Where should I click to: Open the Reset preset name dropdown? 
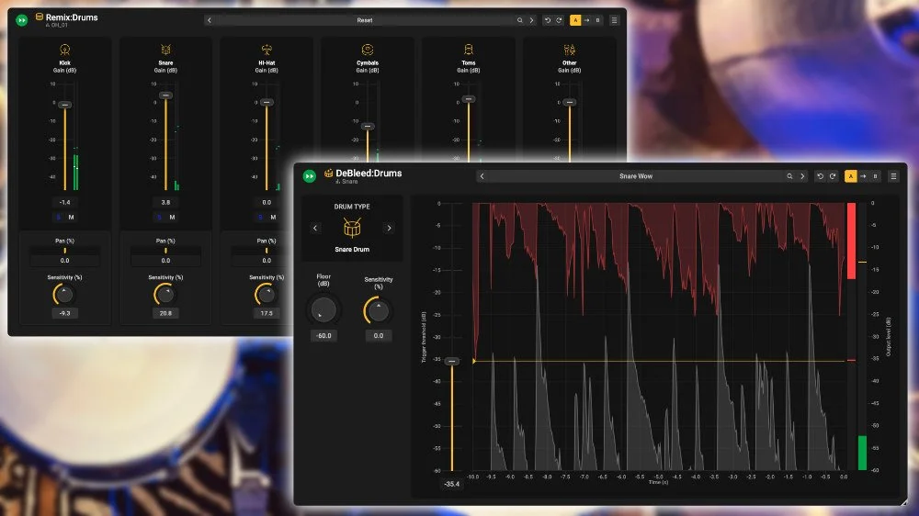click(x=365, y=20)
